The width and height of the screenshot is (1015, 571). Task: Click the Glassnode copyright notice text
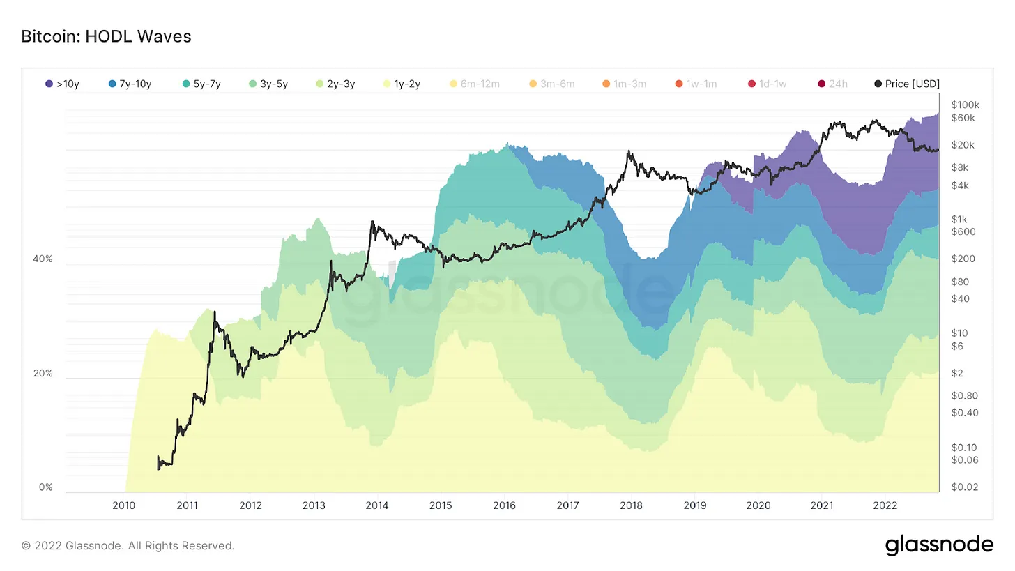128,545
